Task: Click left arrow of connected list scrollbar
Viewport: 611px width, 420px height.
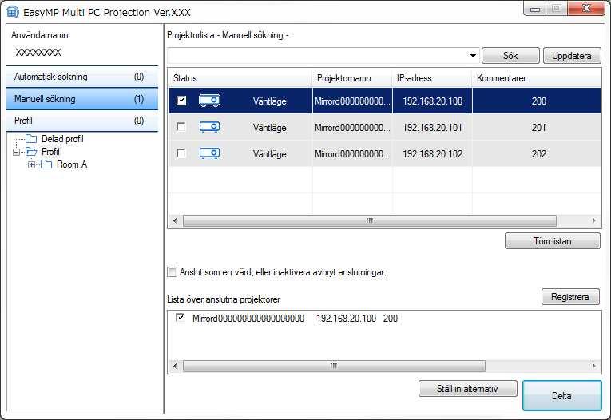Action: pos(175,366)
